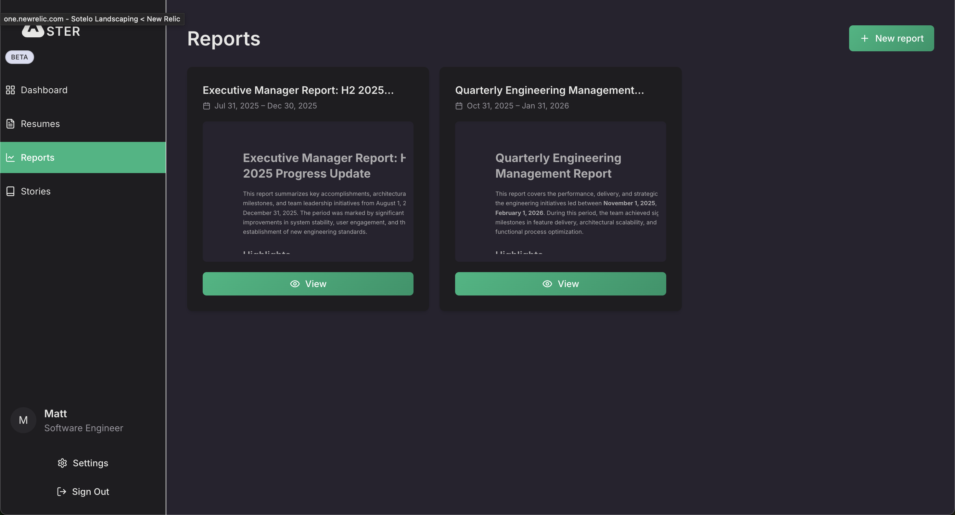Create a New report
This screenshot has height=515, width=955.
point(891,39)
